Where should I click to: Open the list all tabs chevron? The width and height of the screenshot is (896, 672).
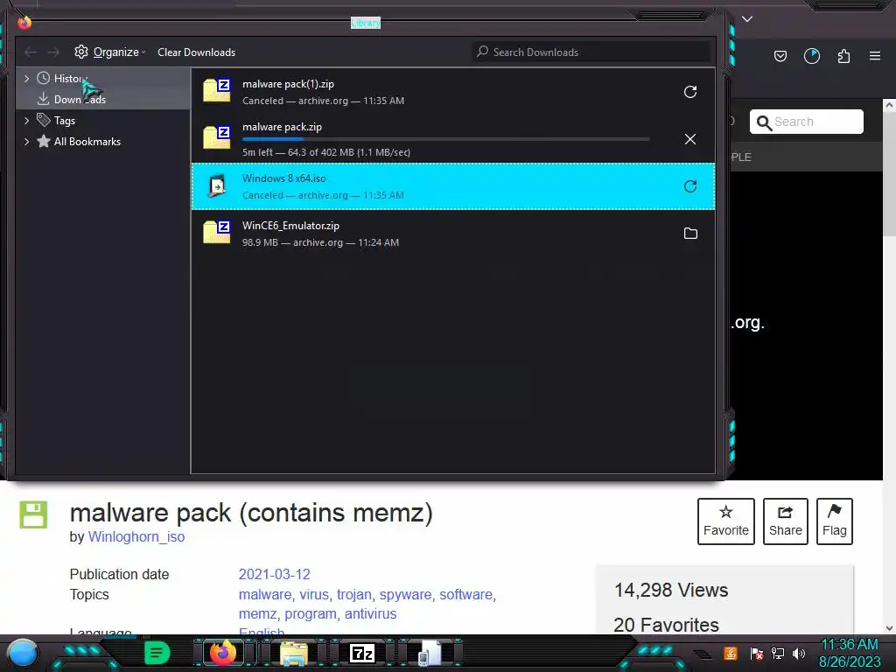tap(747, 19)
